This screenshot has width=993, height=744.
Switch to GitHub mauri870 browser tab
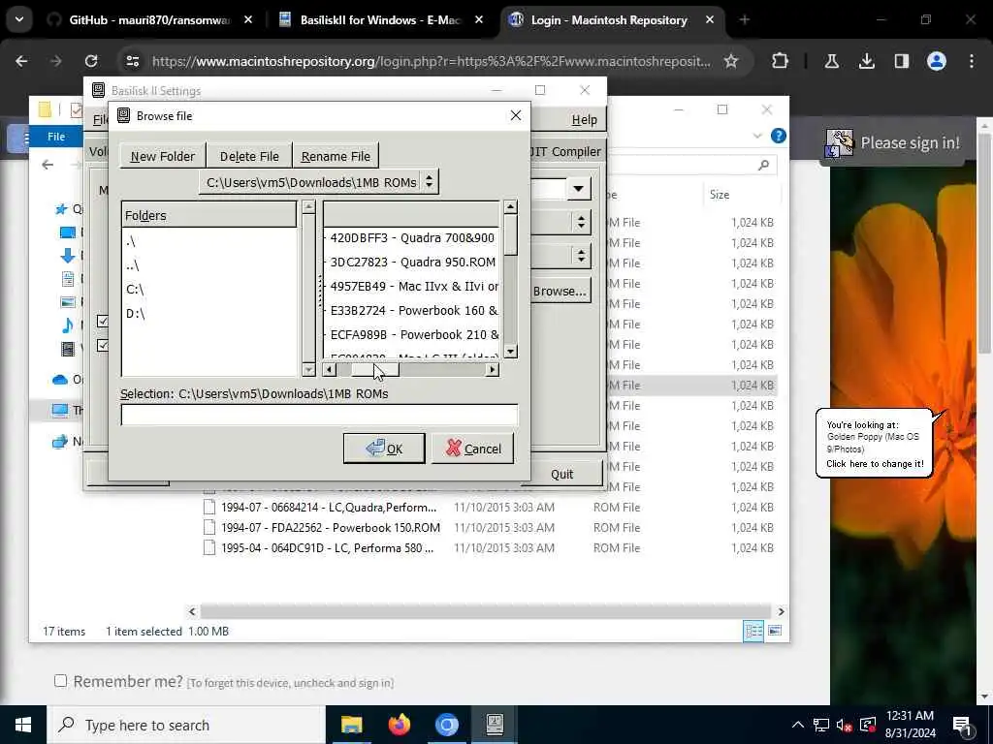point(149,19)
